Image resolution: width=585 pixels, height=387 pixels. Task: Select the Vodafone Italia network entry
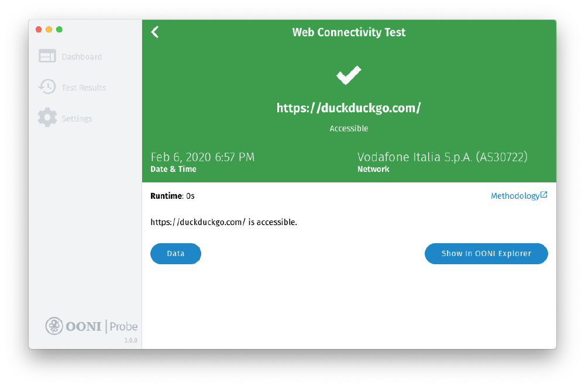pos(442,157)
